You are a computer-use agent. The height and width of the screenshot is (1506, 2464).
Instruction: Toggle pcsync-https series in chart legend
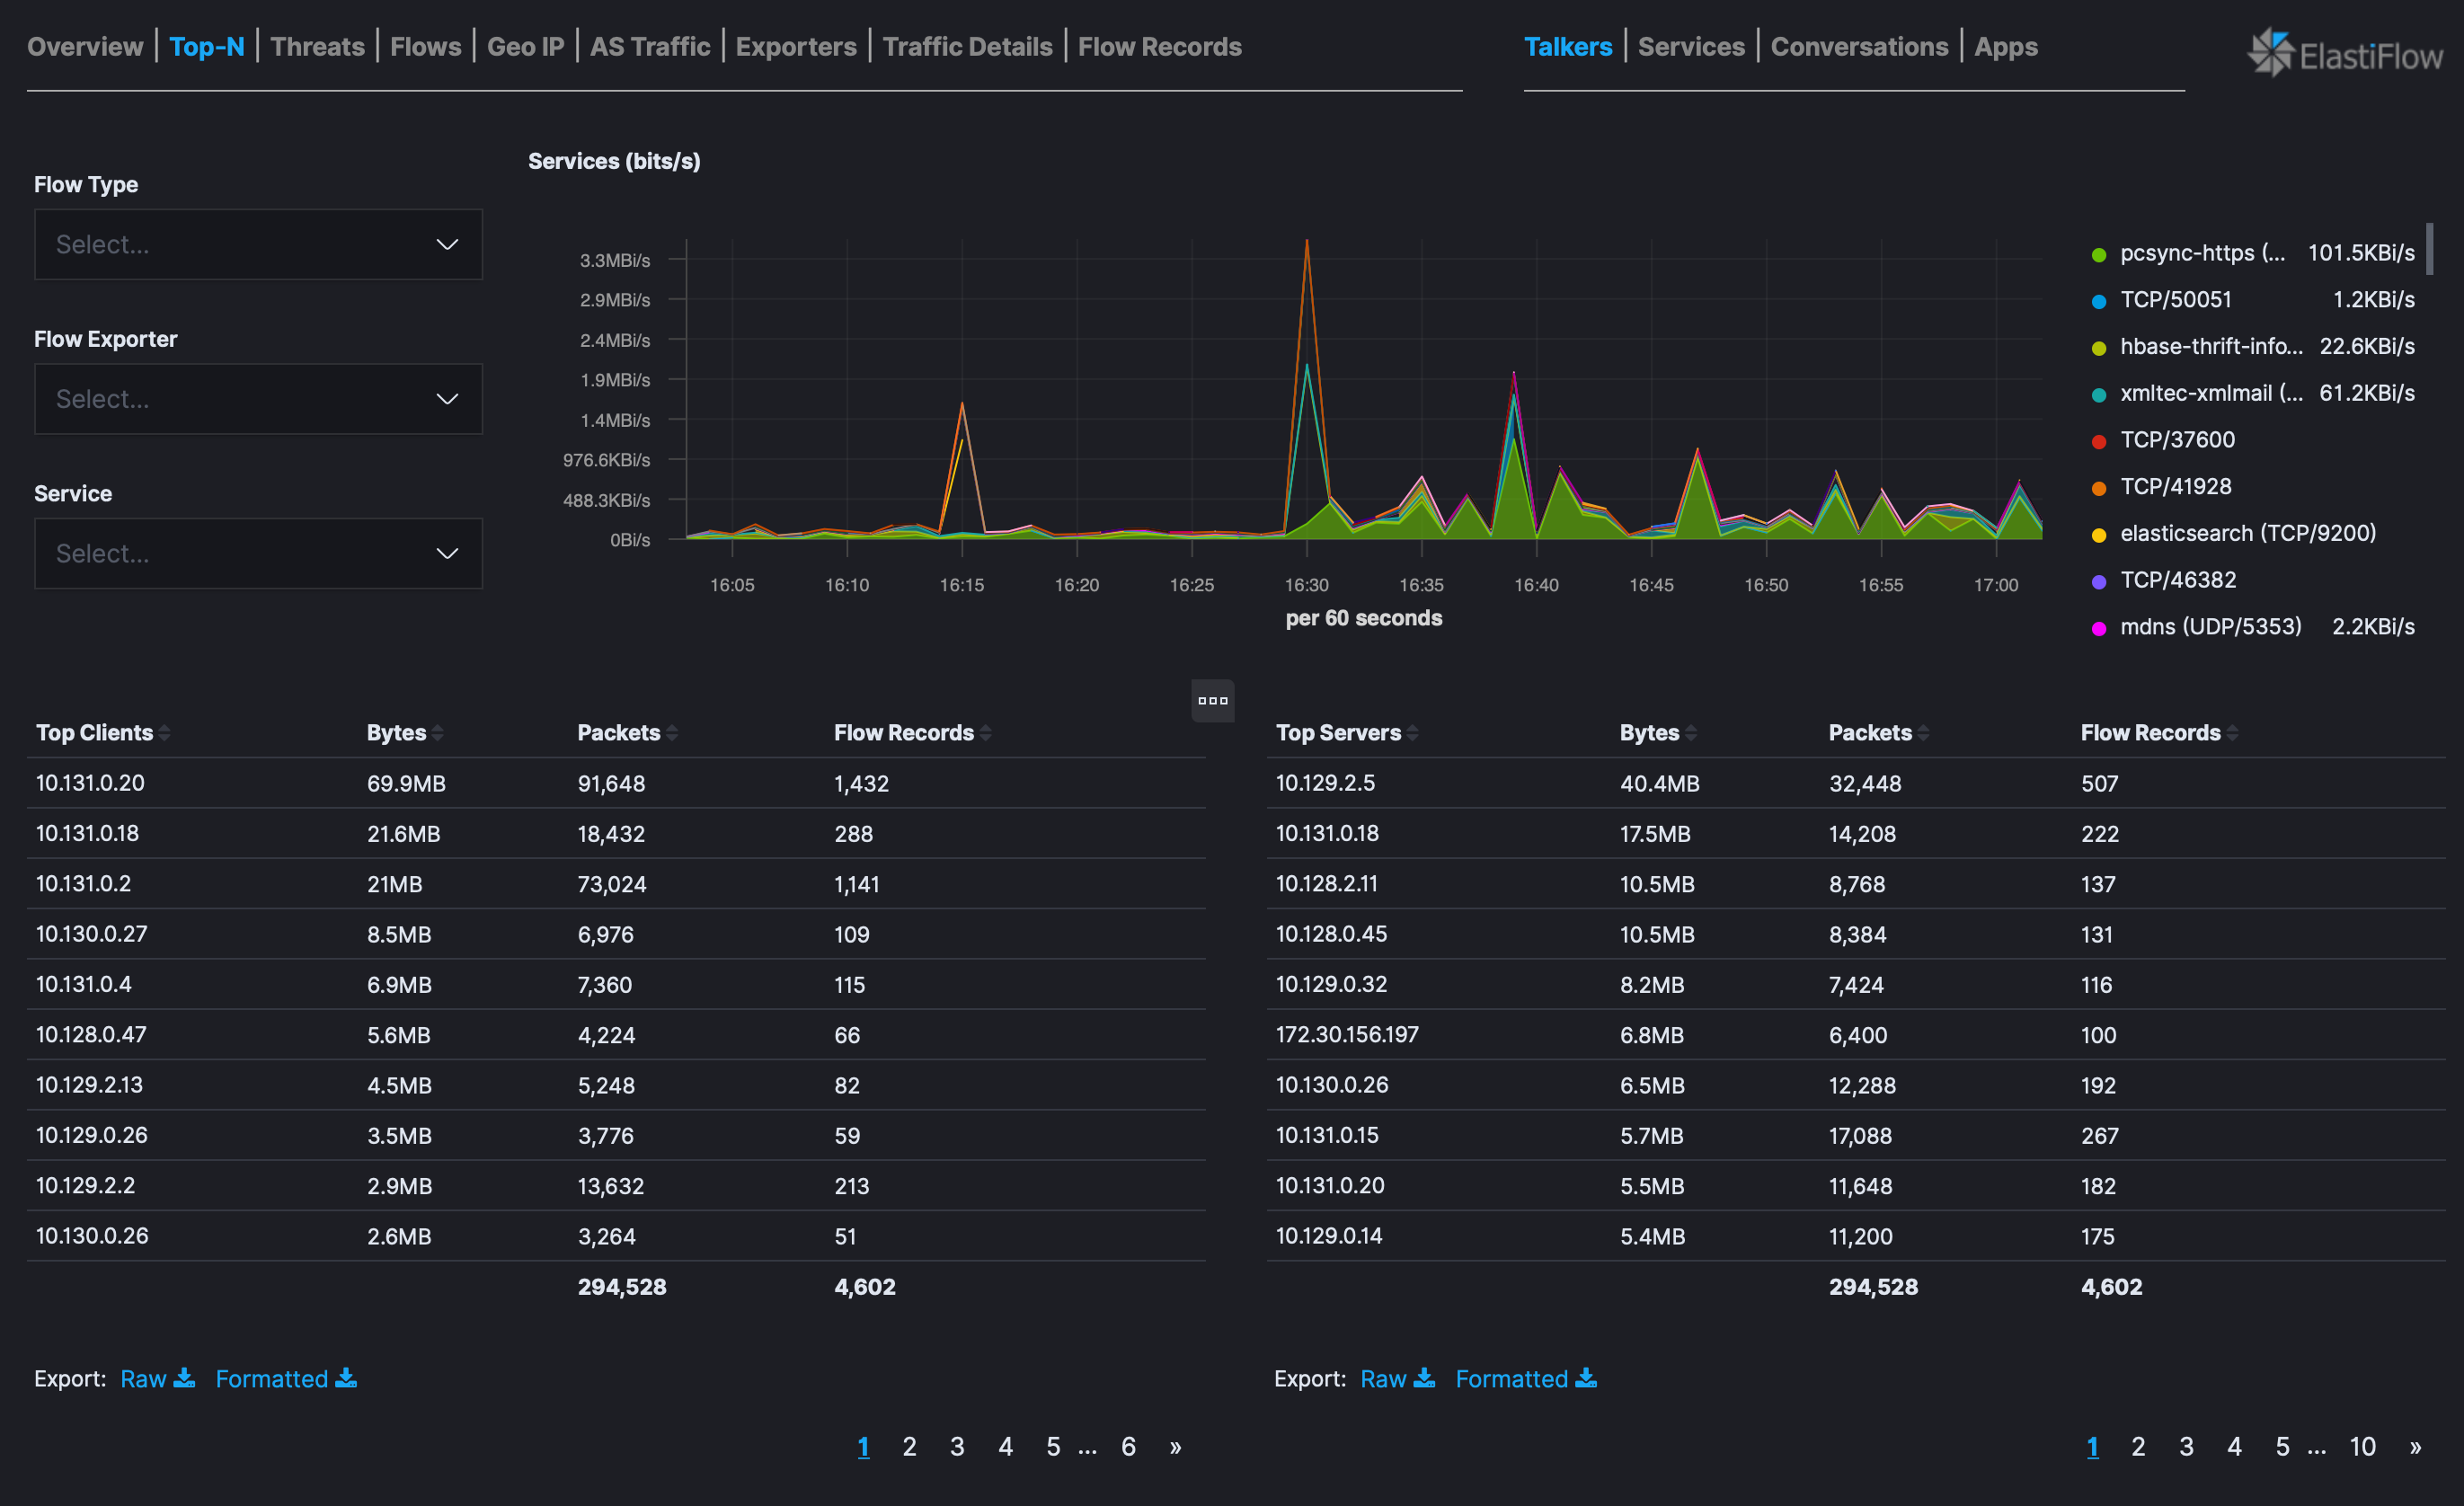(x=2200, y=253)
